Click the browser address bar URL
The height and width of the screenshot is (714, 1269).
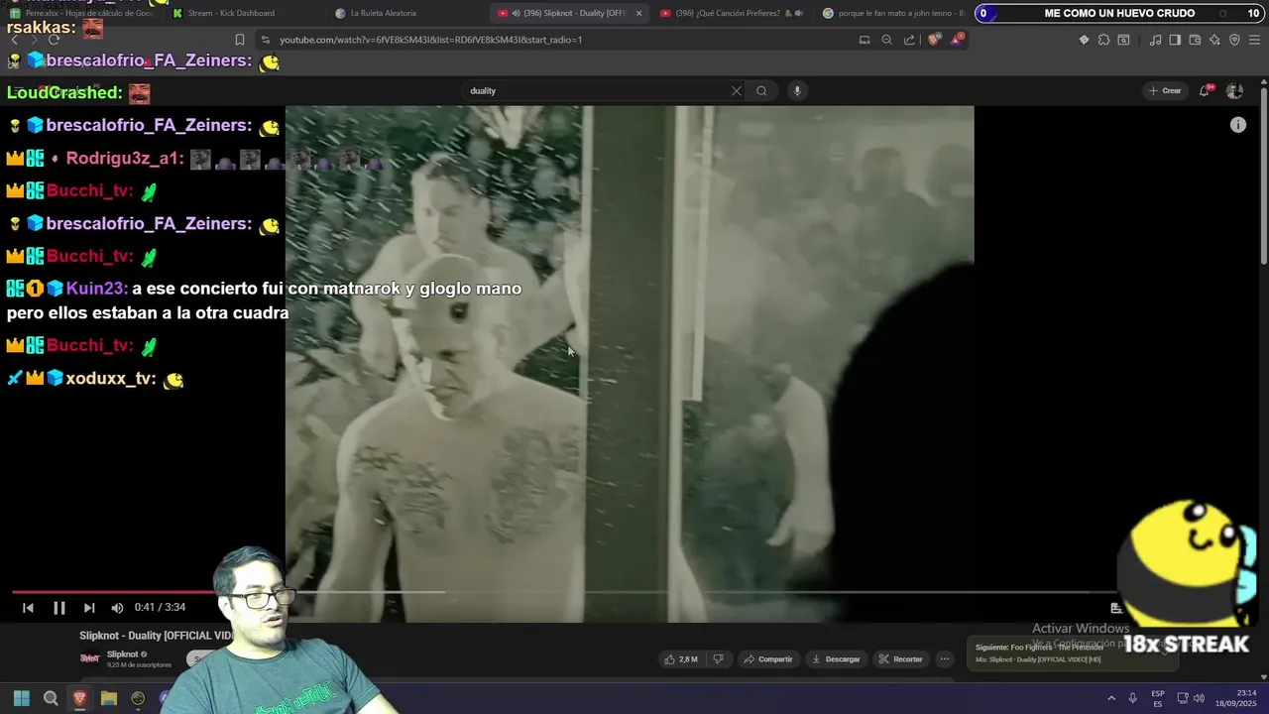pos(431,40)
